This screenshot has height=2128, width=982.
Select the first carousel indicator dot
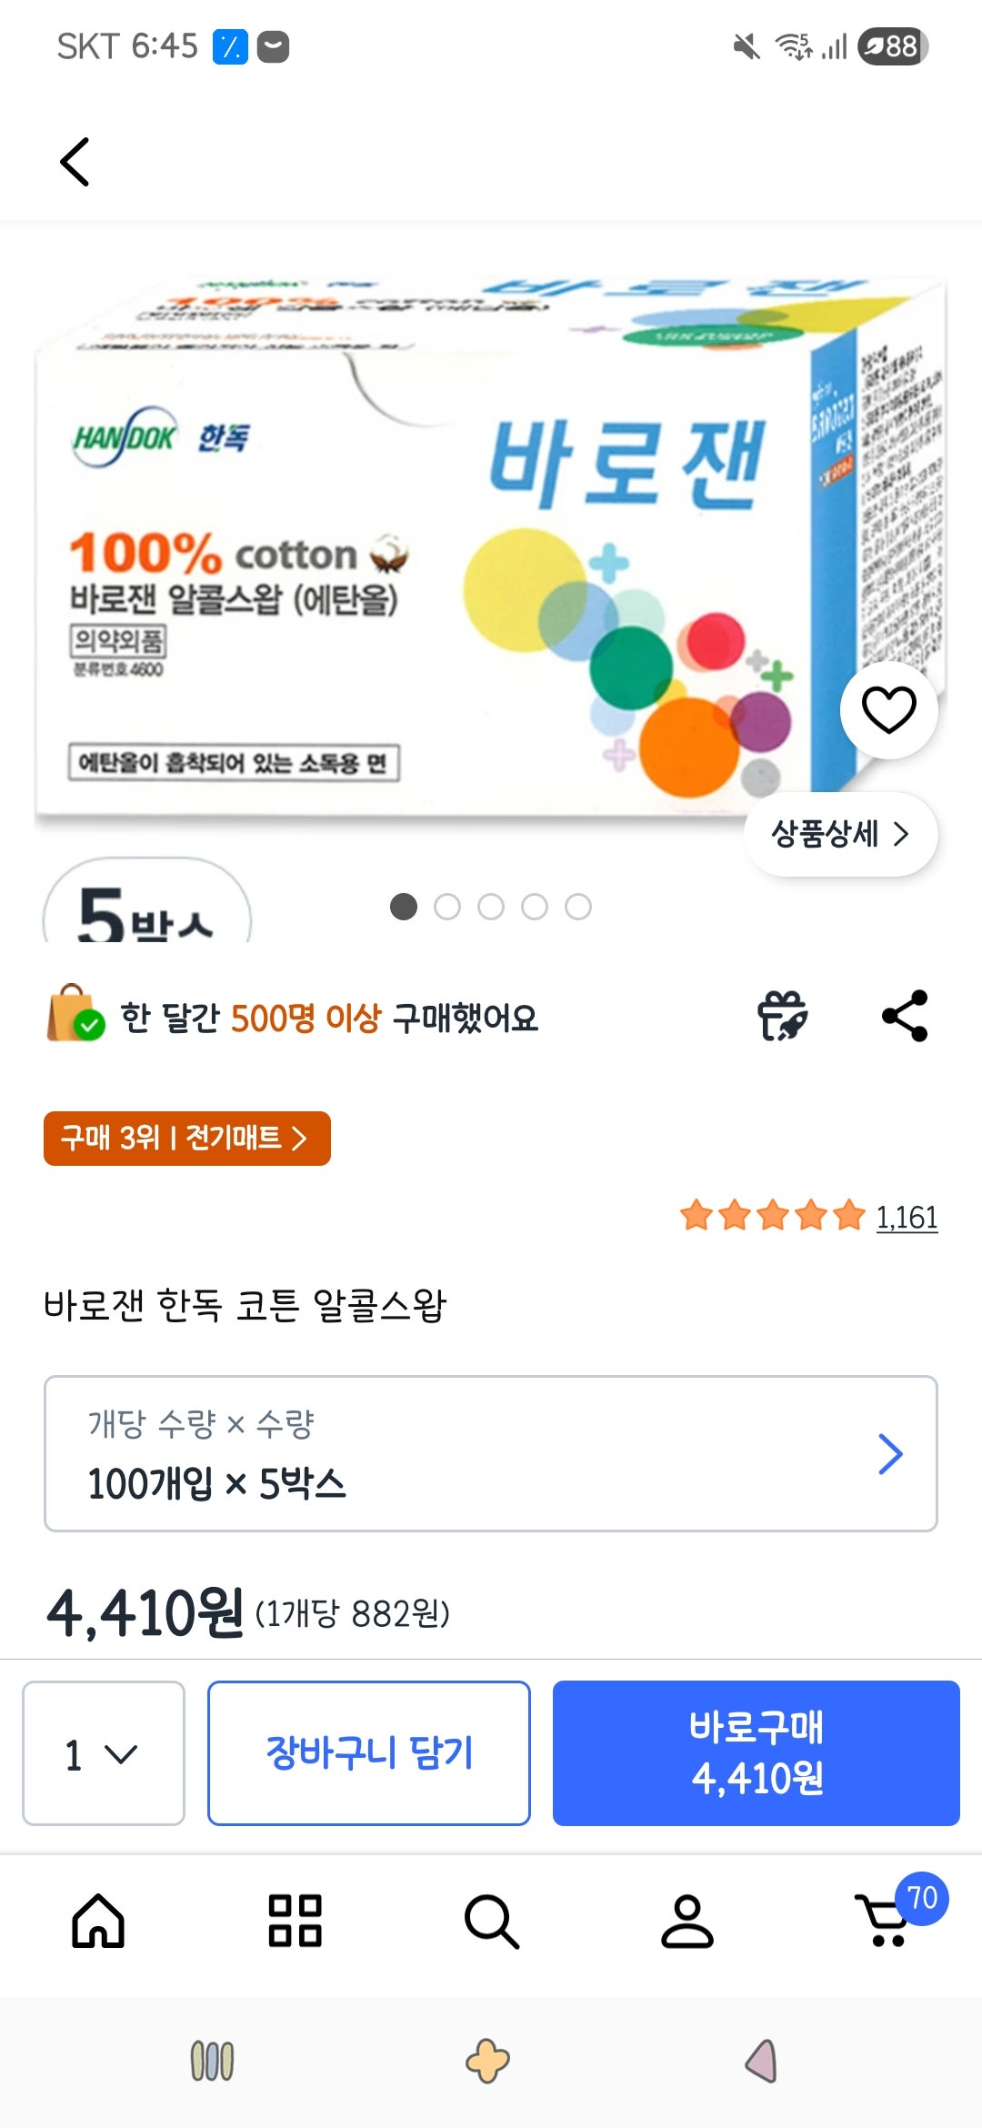click(404, 906)
